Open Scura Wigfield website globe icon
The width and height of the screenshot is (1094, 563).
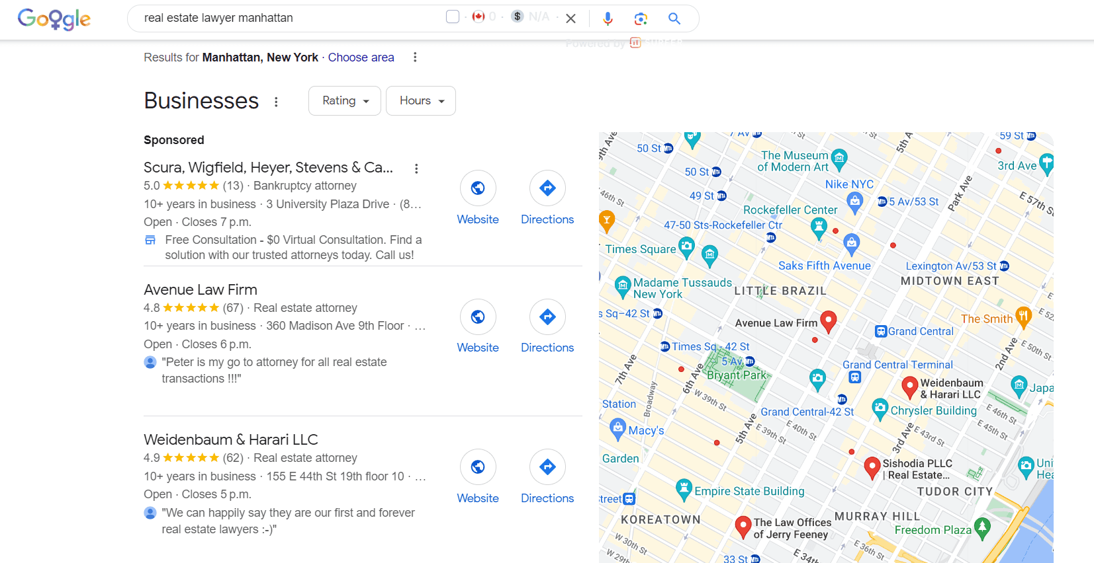(x=477, y=188)
